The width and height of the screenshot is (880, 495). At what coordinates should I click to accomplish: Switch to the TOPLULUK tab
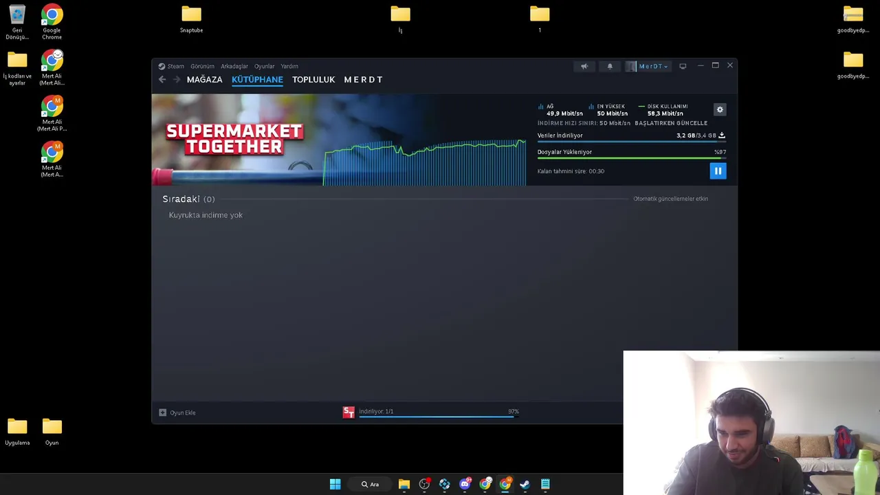[313, 80]
